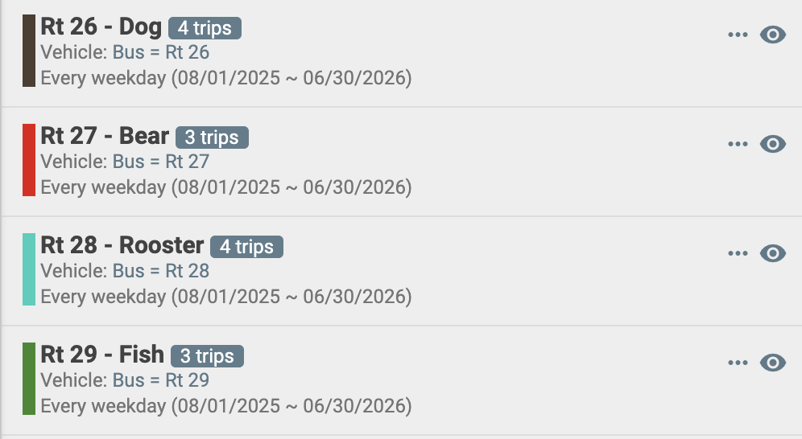This screenshot has height=439, width=802.
Task: Click the 4 trips badge on Rt 26
Action: (205, 28)
